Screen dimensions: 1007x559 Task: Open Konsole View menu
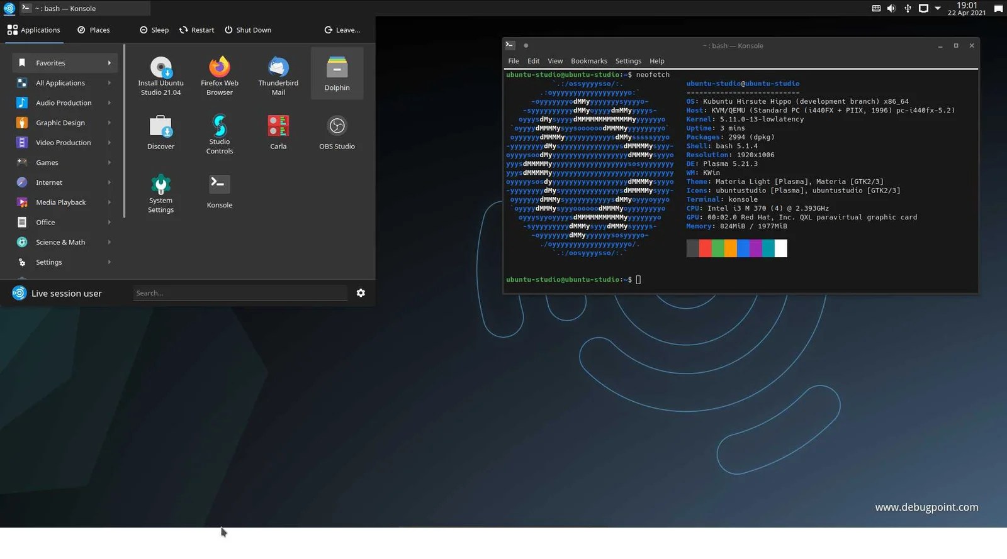(x=555, y=61)
